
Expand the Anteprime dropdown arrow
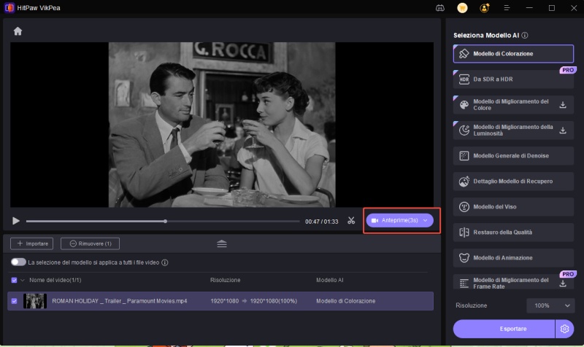point(426,221)
